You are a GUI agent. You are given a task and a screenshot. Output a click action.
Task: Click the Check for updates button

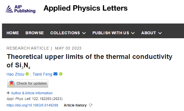point(28,84)
